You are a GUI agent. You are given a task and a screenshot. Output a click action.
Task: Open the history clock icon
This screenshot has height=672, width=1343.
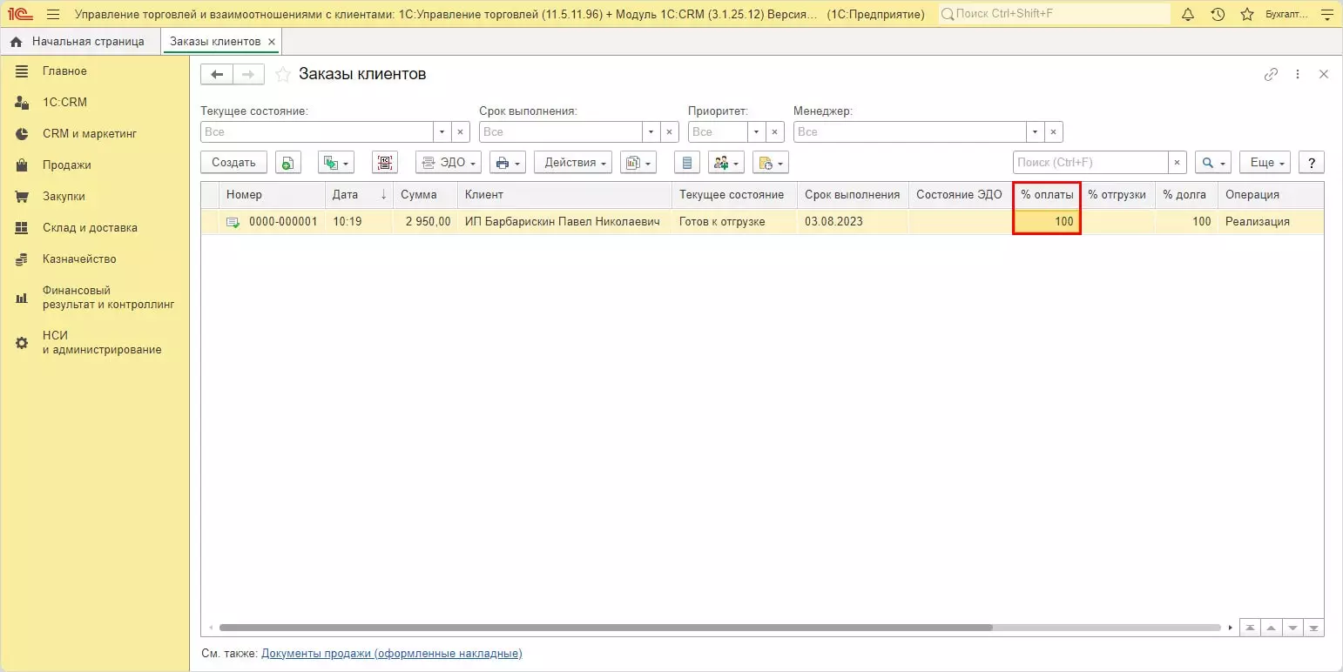(x=1218, y=15)
